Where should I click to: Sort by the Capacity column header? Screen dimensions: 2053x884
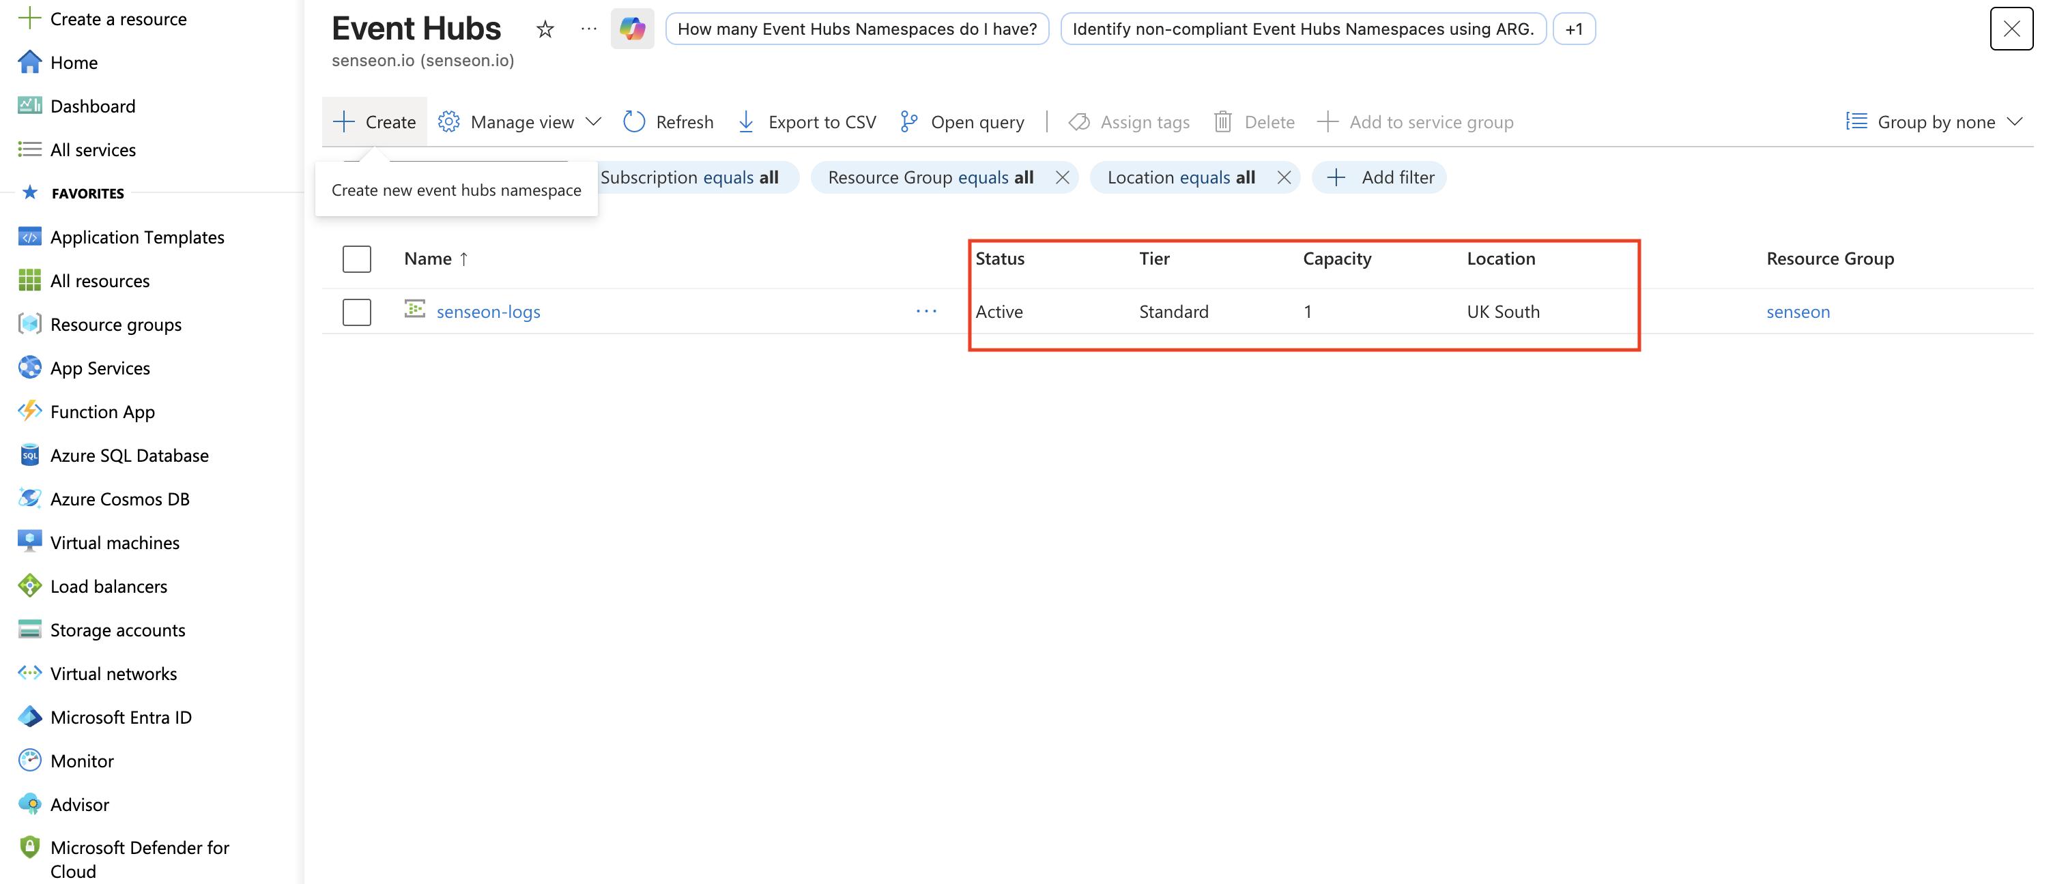click(1336, 258)
